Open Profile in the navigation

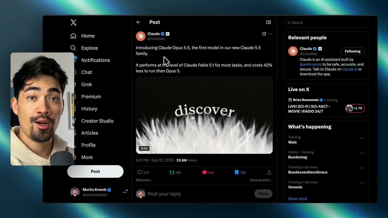tap(88, 145)
